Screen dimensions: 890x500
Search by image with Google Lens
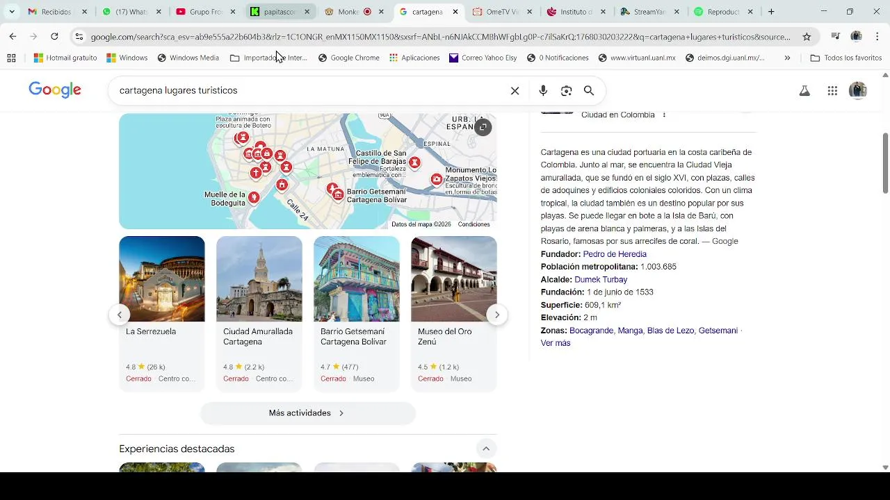pos(566,90)
